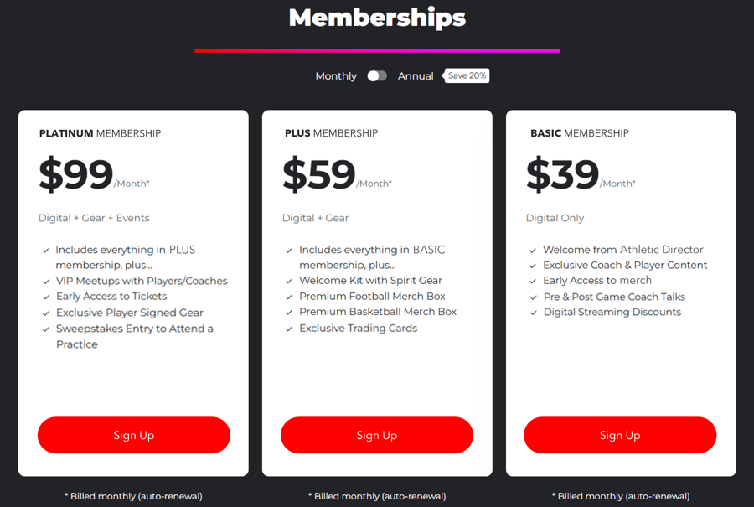Sign Up for the PLUS membership
The image size is (754, 507).
click(376, 435)
